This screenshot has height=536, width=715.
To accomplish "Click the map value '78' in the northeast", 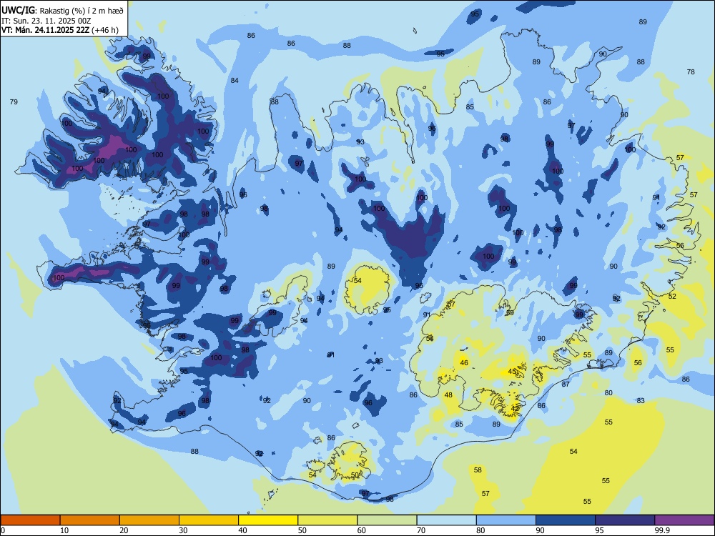I will [691, 71].
